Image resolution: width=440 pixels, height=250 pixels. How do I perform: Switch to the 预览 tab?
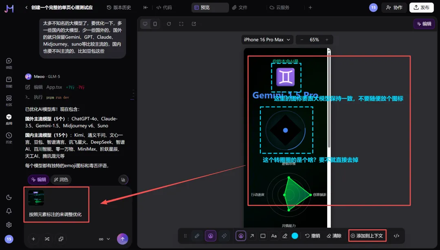[210, 8]
